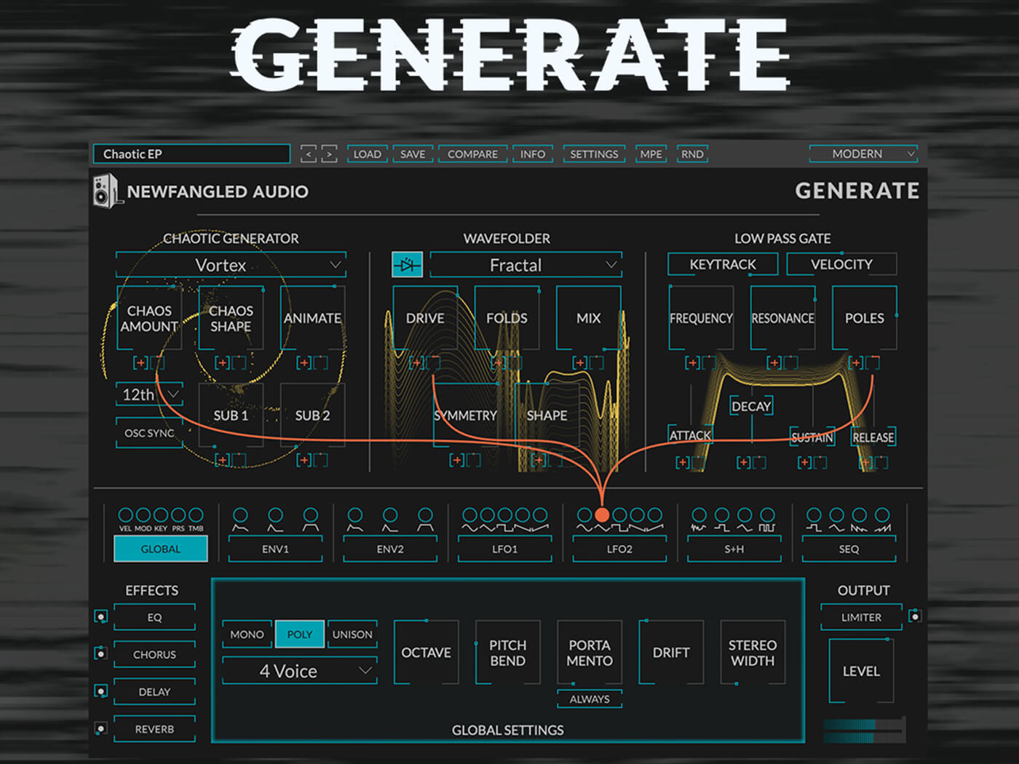Enable OSC SYNC in the Chaotic Generator
Viewport: 1019px width, 764px height.
tap(148, 433)
